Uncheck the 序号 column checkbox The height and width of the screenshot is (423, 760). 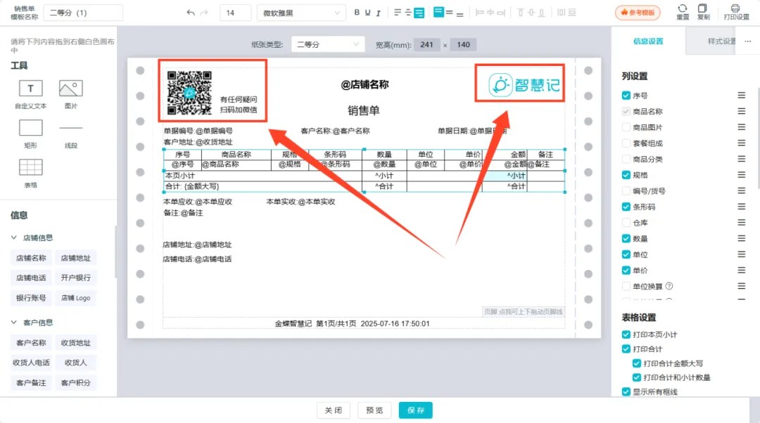[x=626, y=96]
